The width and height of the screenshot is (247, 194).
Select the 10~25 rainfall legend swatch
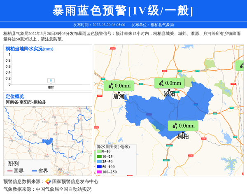point(99,157)
